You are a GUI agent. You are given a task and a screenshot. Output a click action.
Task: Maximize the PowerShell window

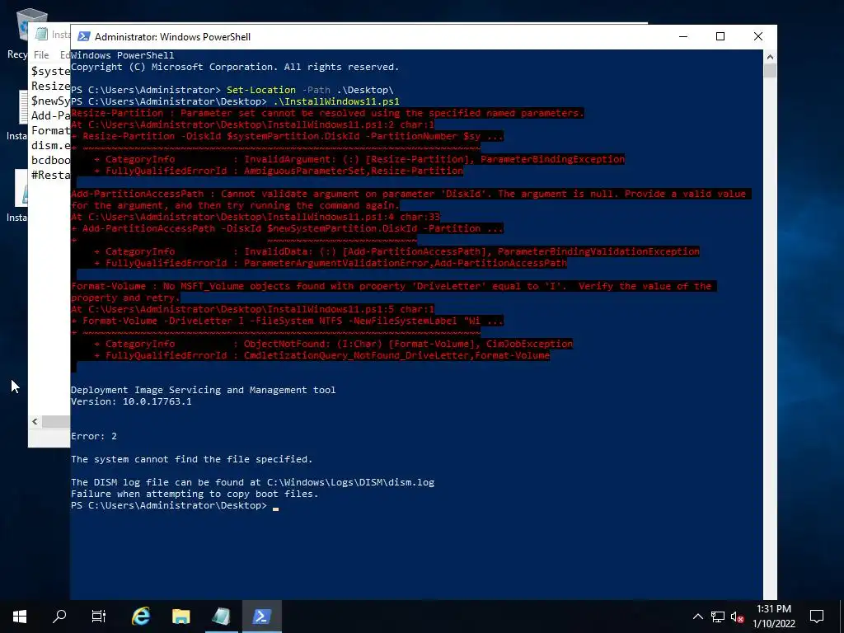click(x=720, y=36)
